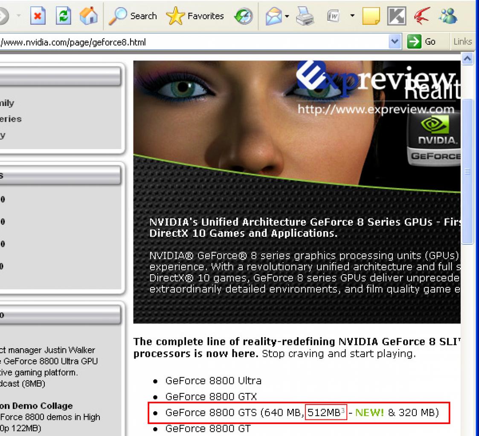The width and height of the screenshot is (479, 436).
Task: Click the scrollbar up arrow
Action: (467, 58)
